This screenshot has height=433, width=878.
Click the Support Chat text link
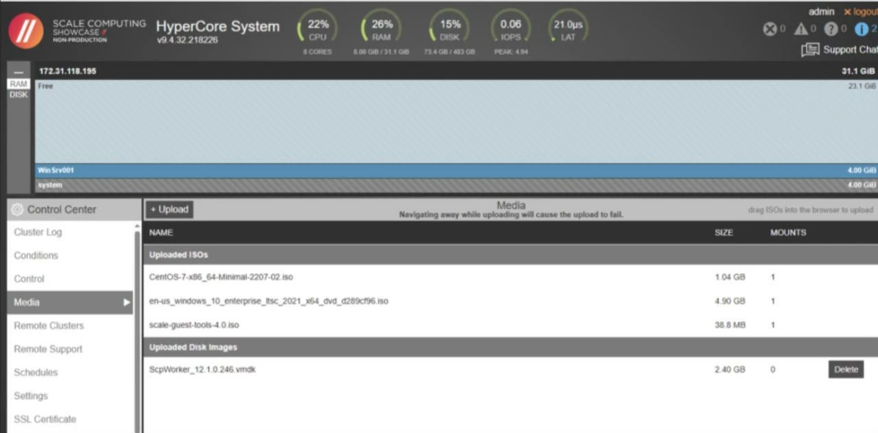[x=851, y=50]
